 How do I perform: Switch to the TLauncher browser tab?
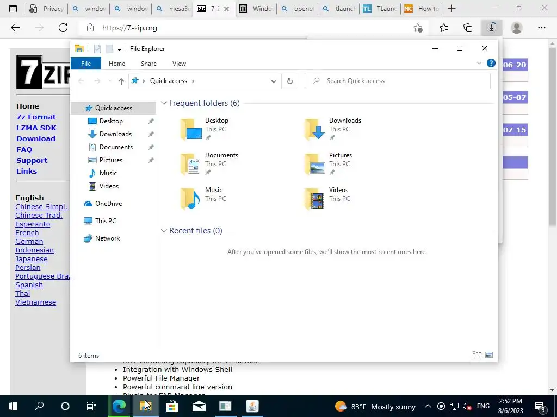point(379,9)
